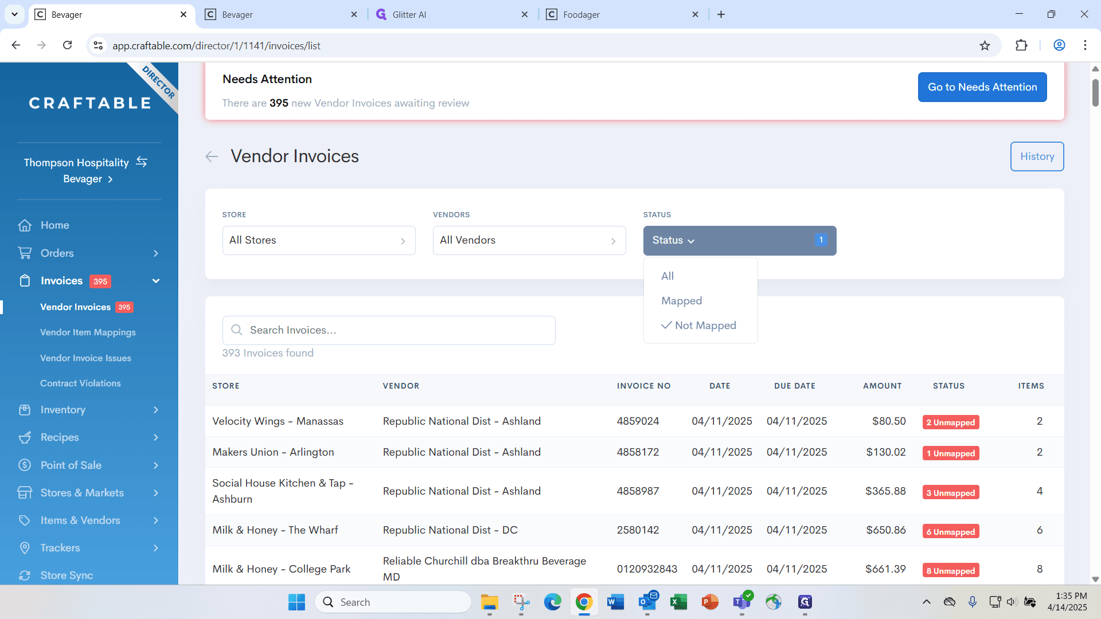Click the Stores & Markets storefront icon
This screenshot has height=619, width=1101.
25,493
